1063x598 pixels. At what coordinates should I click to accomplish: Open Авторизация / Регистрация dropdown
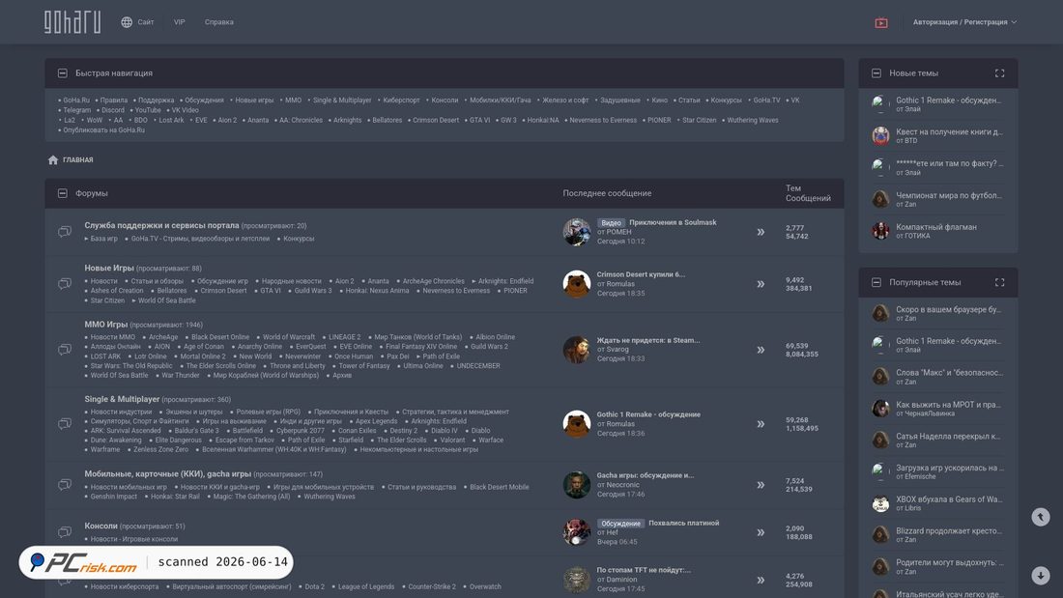point(964,22)
